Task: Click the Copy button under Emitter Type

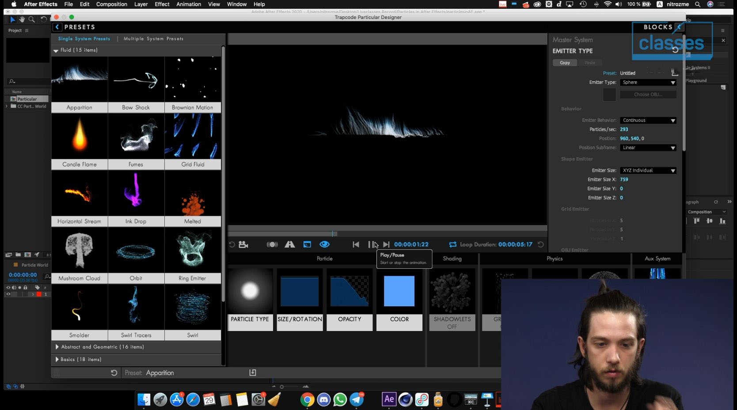Action: click(565, 63)
